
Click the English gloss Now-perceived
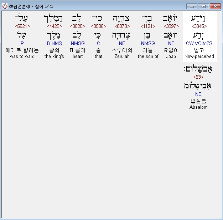coord(199,57)
